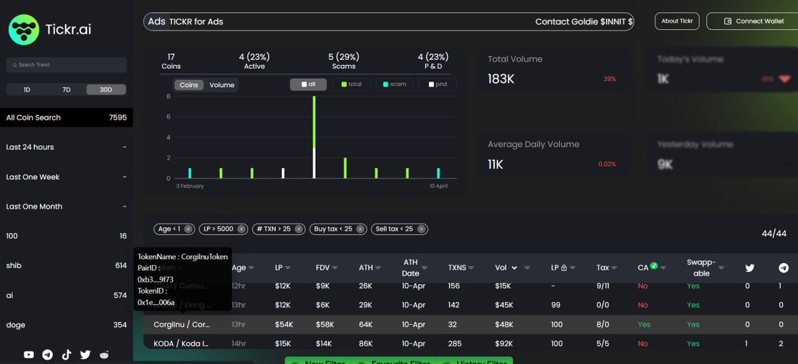
Task: Toggle the 'pnd' chart series
Action: coord(438,84)
